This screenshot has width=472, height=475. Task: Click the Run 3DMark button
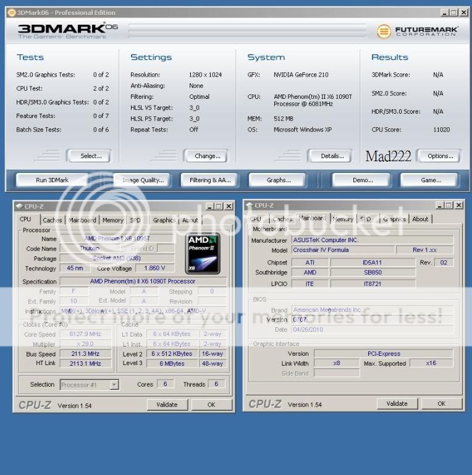click(52, 180)
